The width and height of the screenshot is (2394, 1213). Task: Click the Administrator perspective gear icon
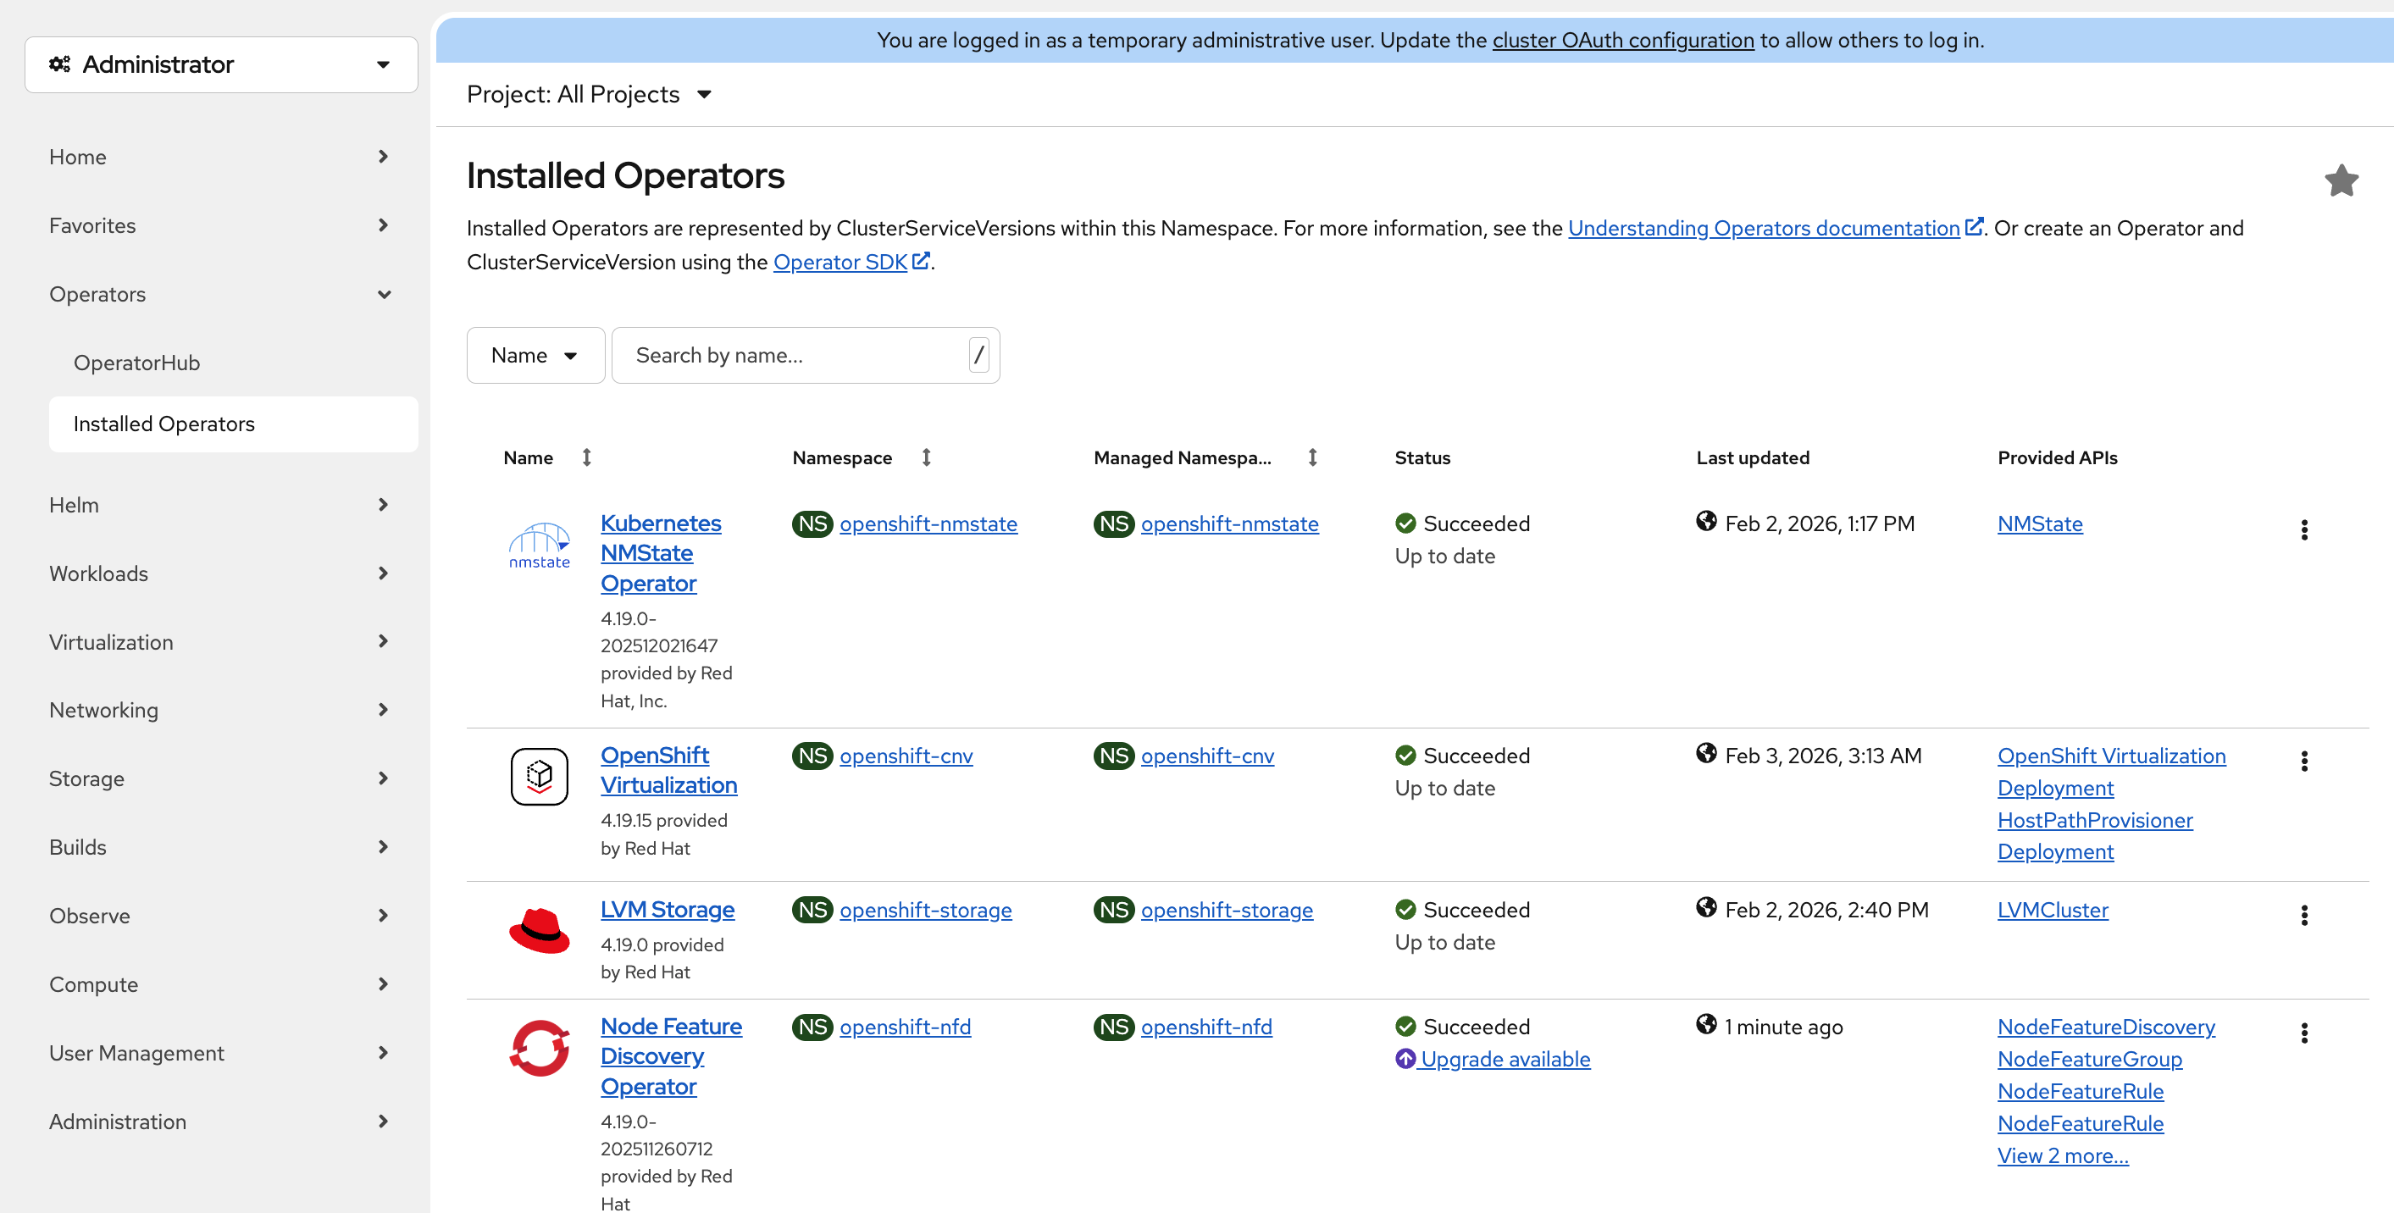[x=59, y=64]
